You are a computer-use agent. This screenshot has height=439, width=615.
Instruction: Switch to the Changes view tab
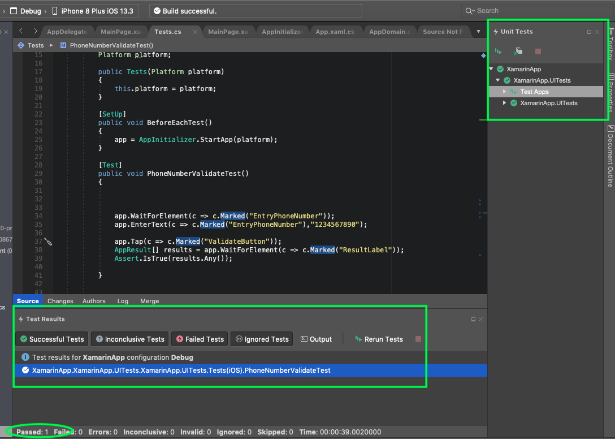coord(60,301)
